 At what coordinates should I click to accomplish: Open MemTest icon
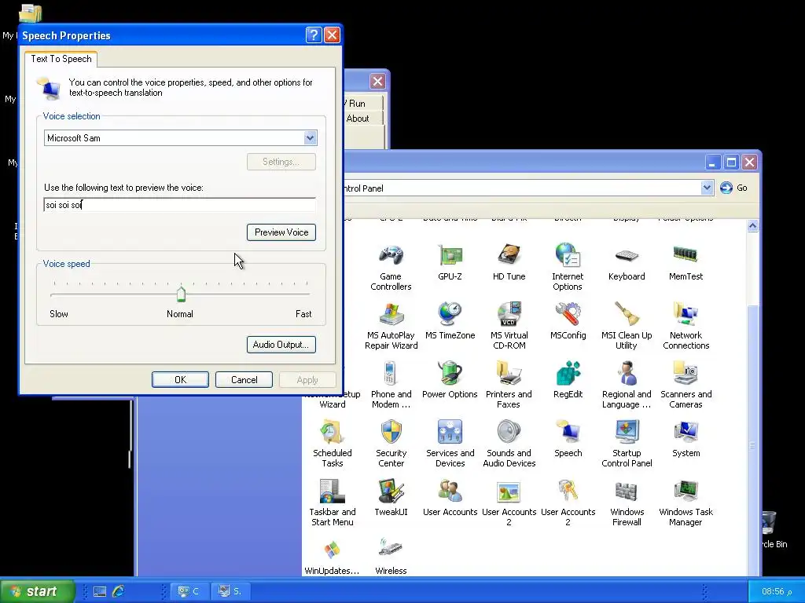coord(686,262)
